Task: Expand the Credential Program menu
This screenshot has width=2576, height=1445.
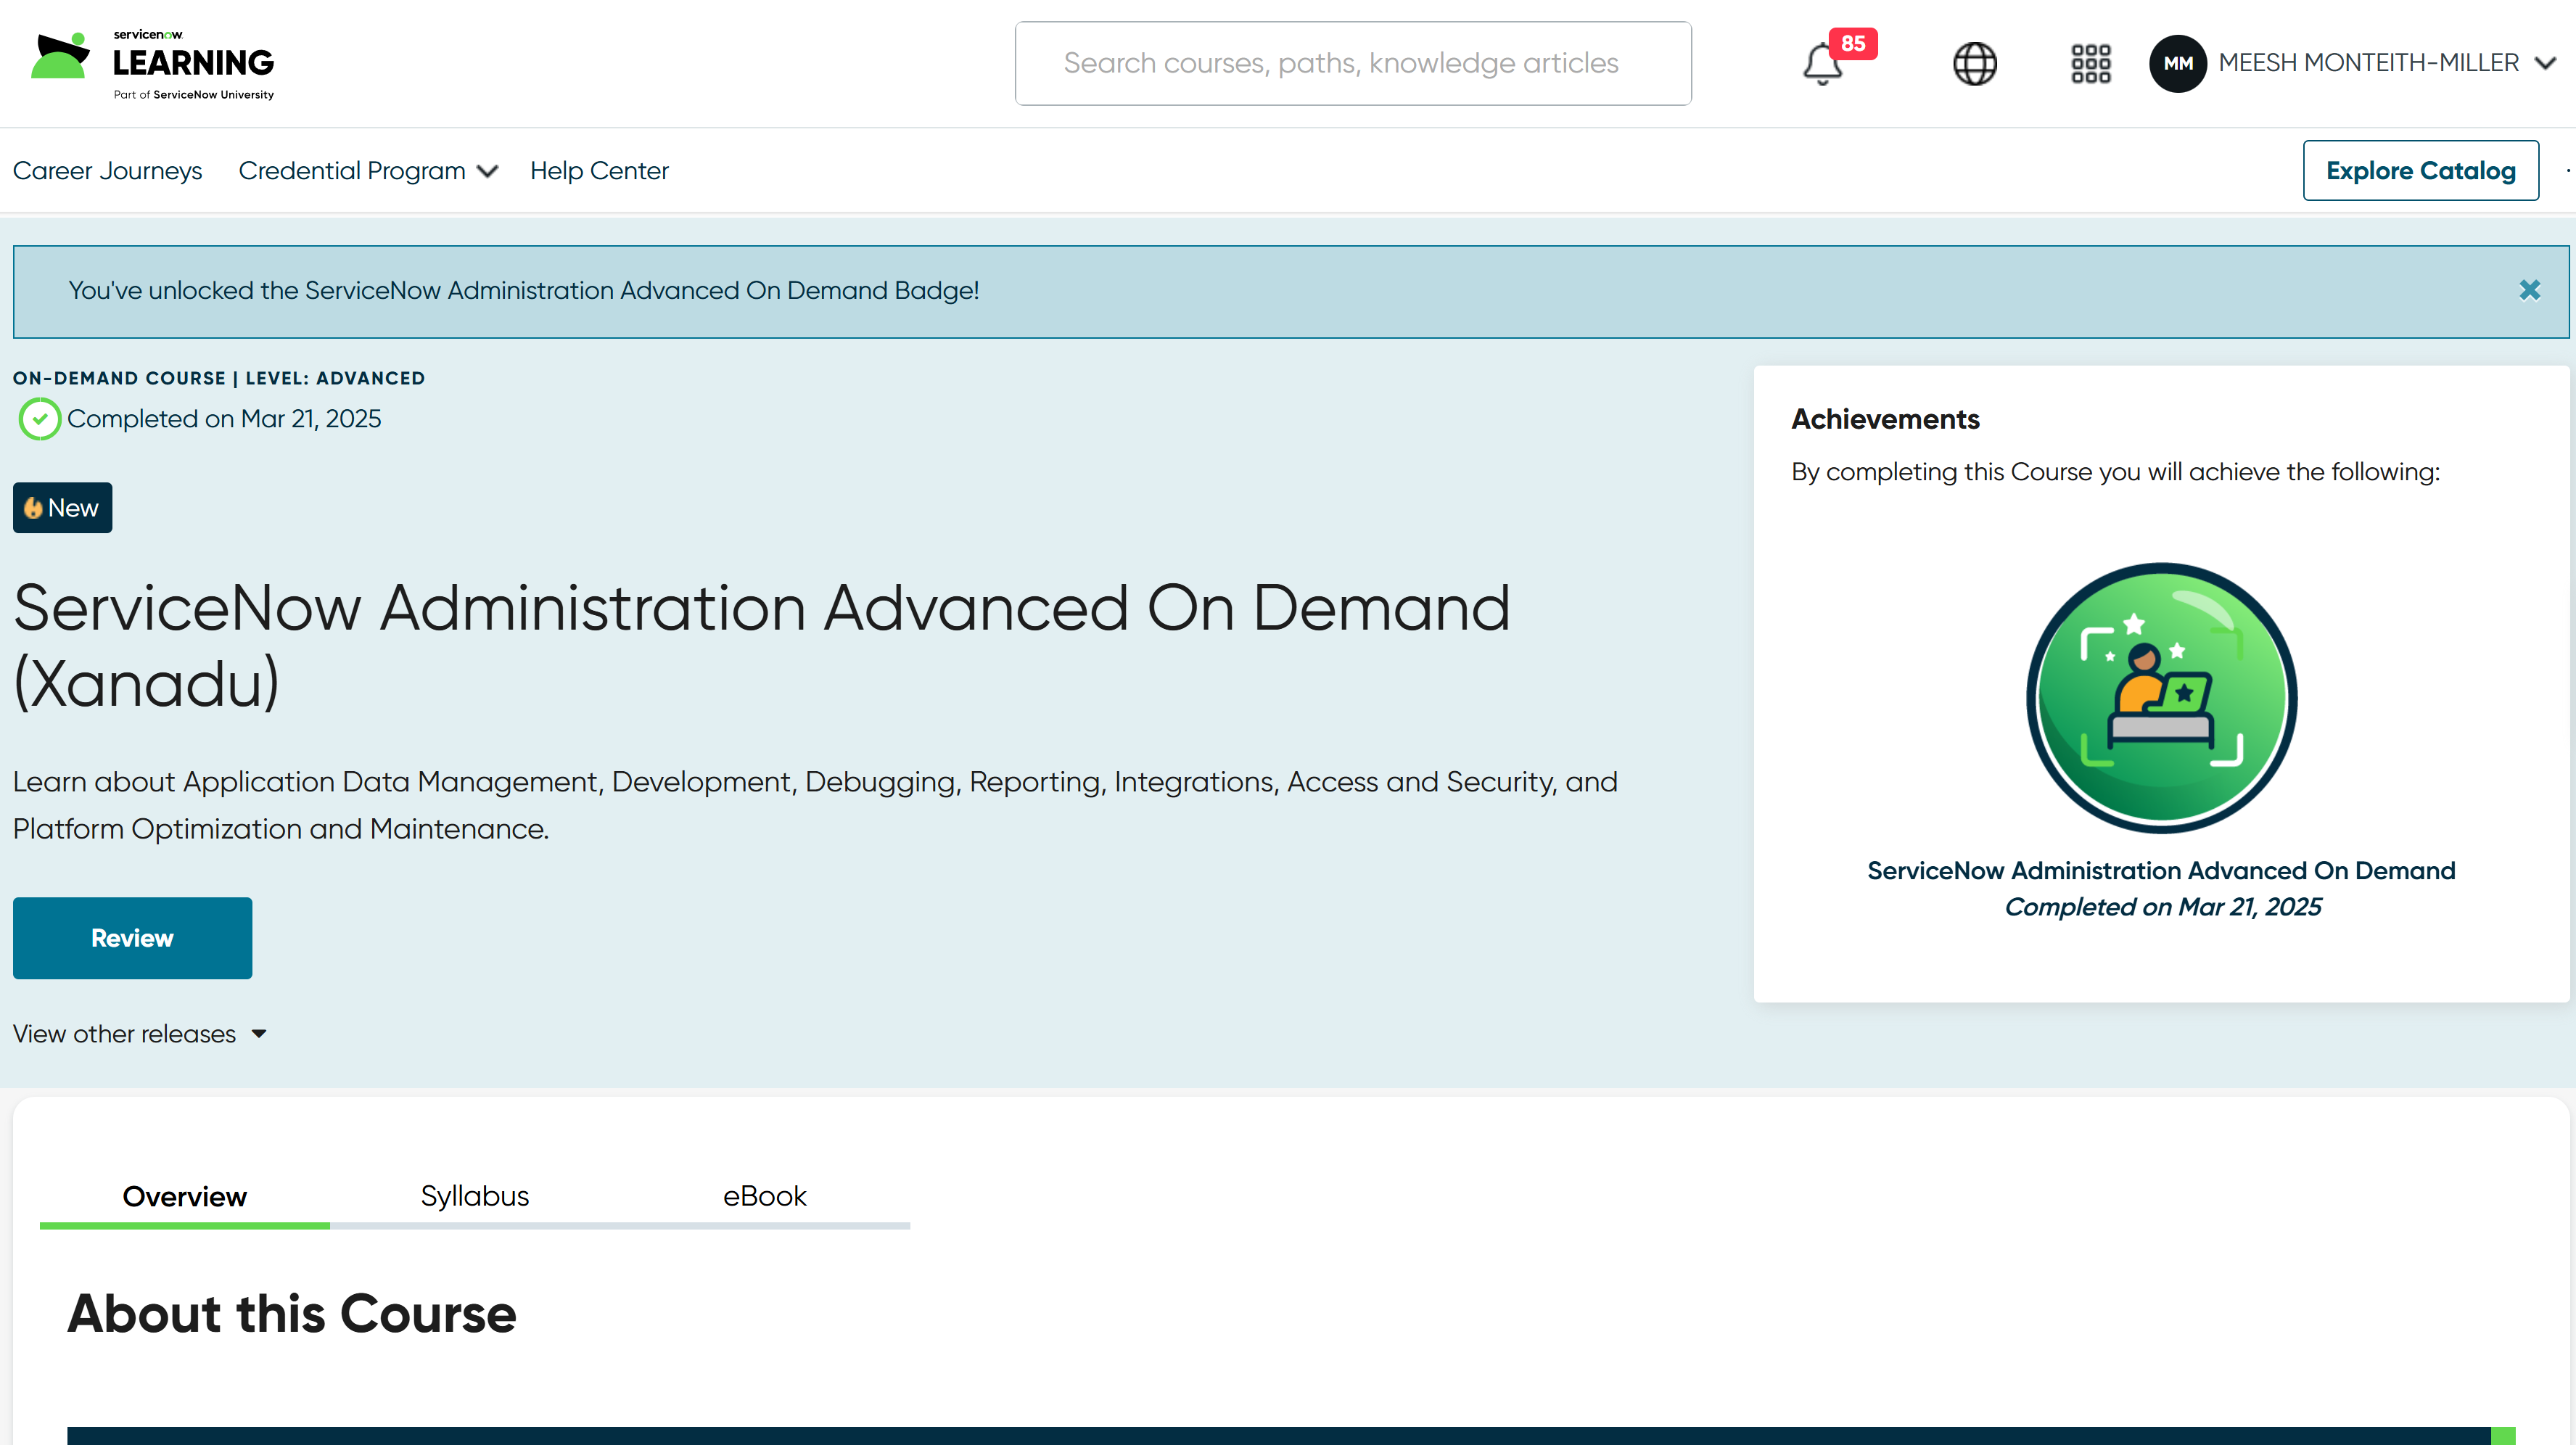Action: pyautogui.click(x=367, y=171)
